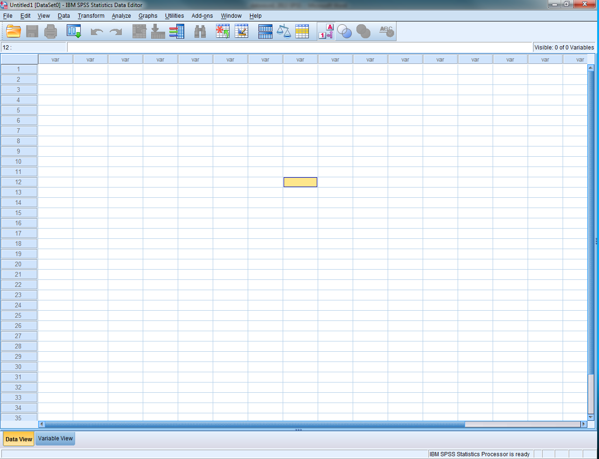
Task: Select row header 31
Action: click(x=19, y=377)
